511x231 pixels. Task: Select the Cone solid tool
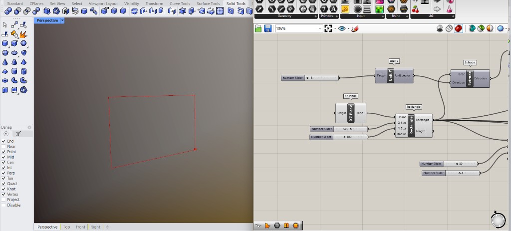click(5, 62)
